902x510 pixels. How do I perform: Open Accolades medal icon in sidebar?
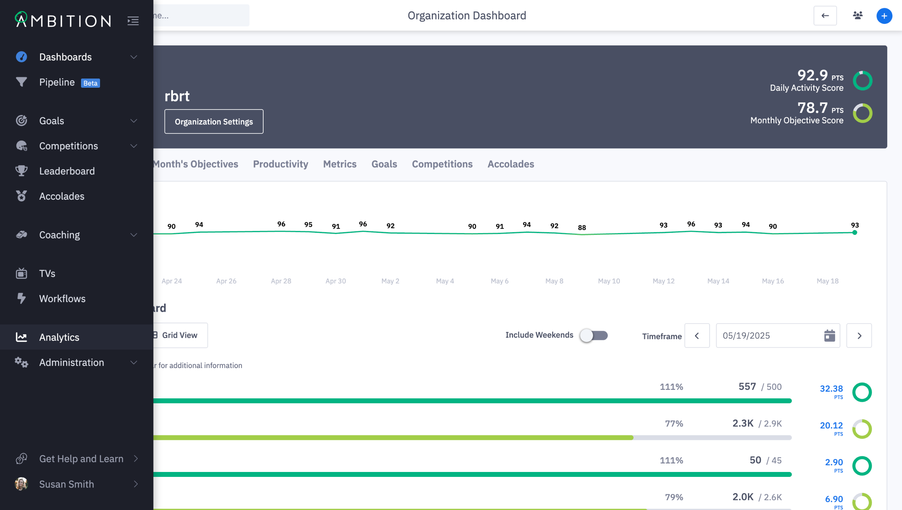[x=21, y=196]
